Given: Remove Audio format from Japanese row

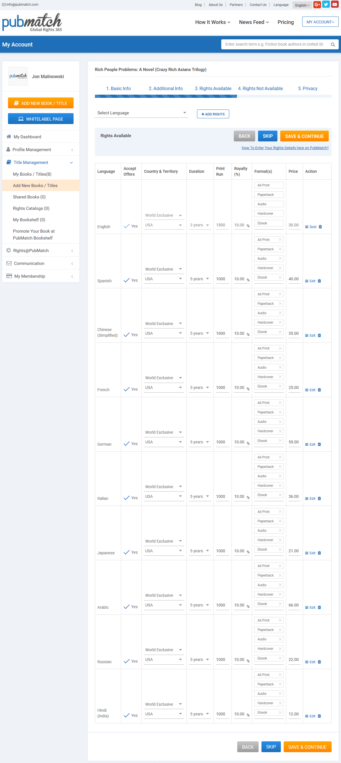Looking at the screenshot, I should point(280,531).
